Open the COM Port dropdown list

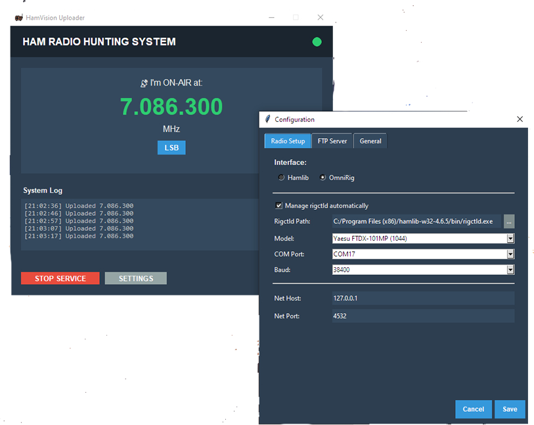pyautogui.click(x=510, y=254)
